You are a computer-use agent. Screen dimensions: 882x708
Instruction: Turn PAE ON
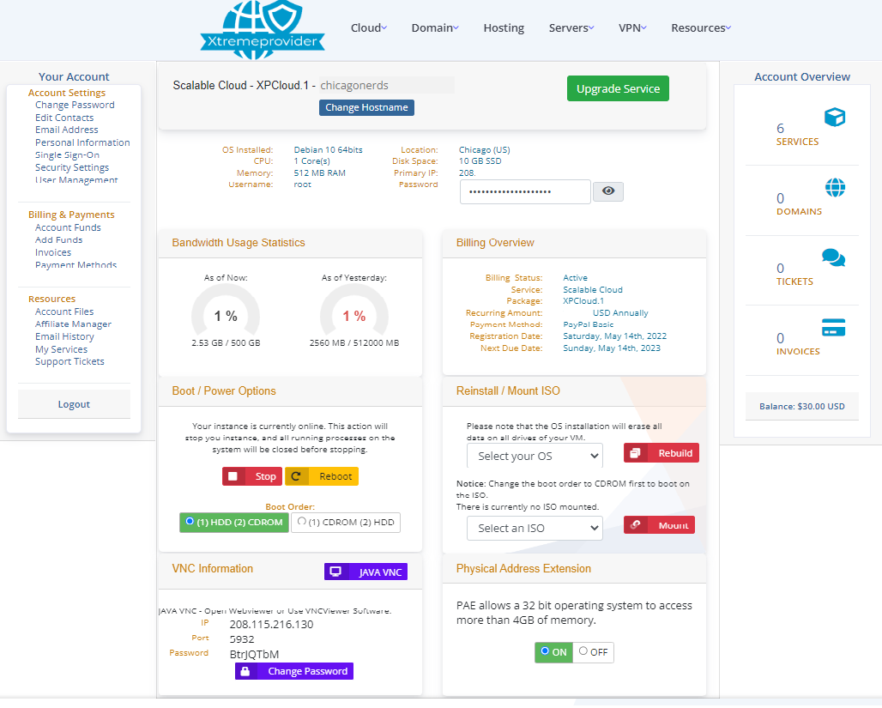coord(553,652)
